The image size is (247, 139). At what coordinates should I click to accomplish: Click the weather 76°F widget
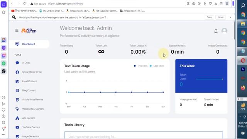(x=243, y=107)
